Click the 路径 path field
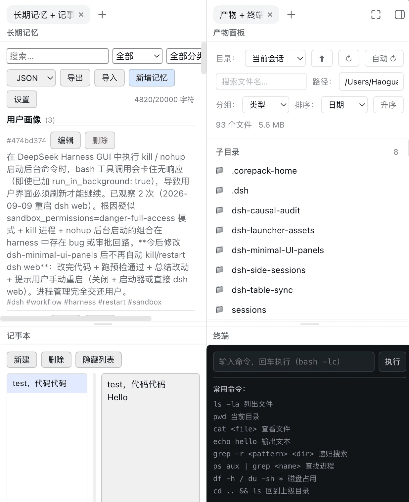 [371, 82]
